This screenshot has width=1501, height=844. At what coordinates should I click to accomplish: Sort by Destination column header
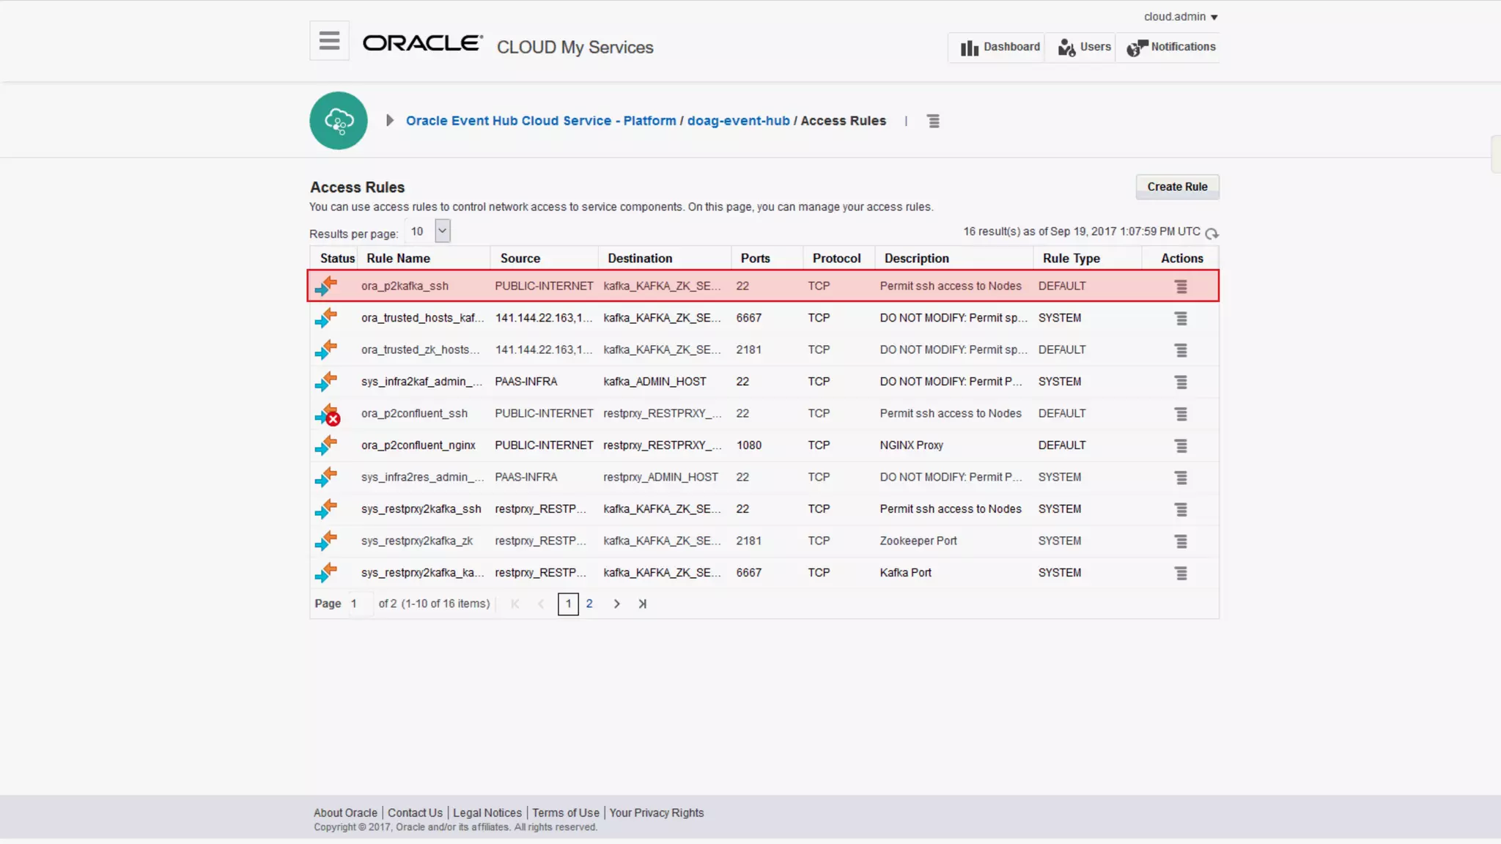coord(639,259)
